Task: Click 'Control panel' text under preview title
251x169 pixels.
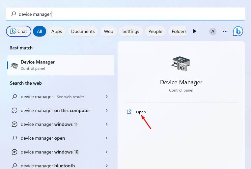Action: pyautogui.click(x=181, y=90)
